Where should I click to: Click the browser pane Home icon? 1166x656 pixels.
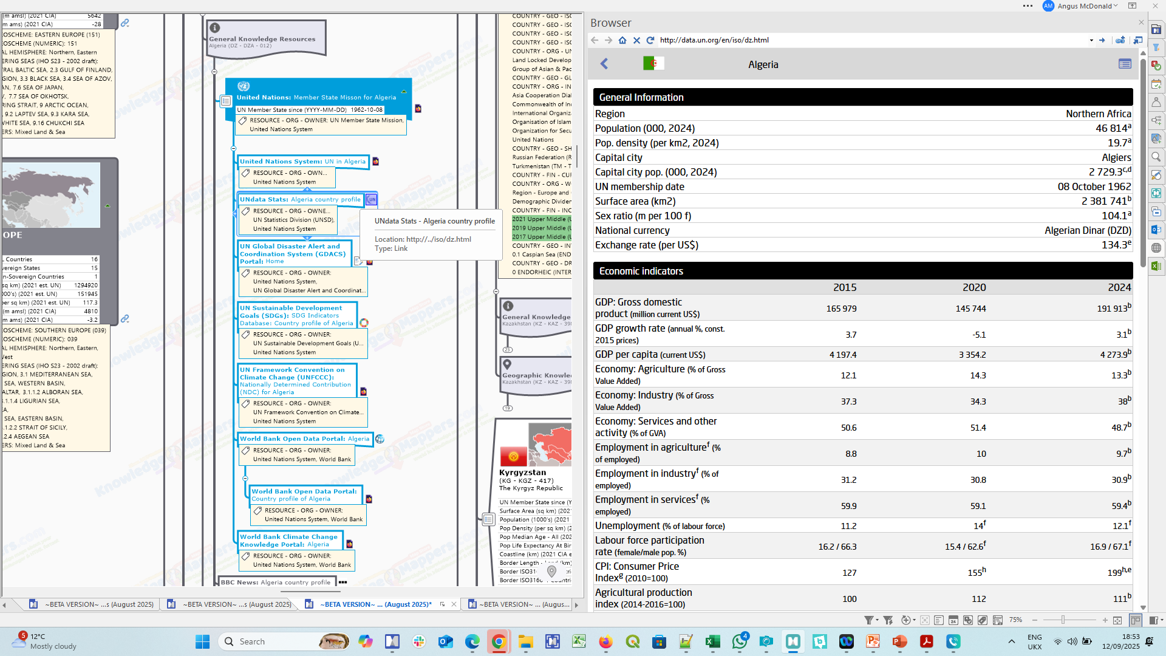tap(622, 40)
